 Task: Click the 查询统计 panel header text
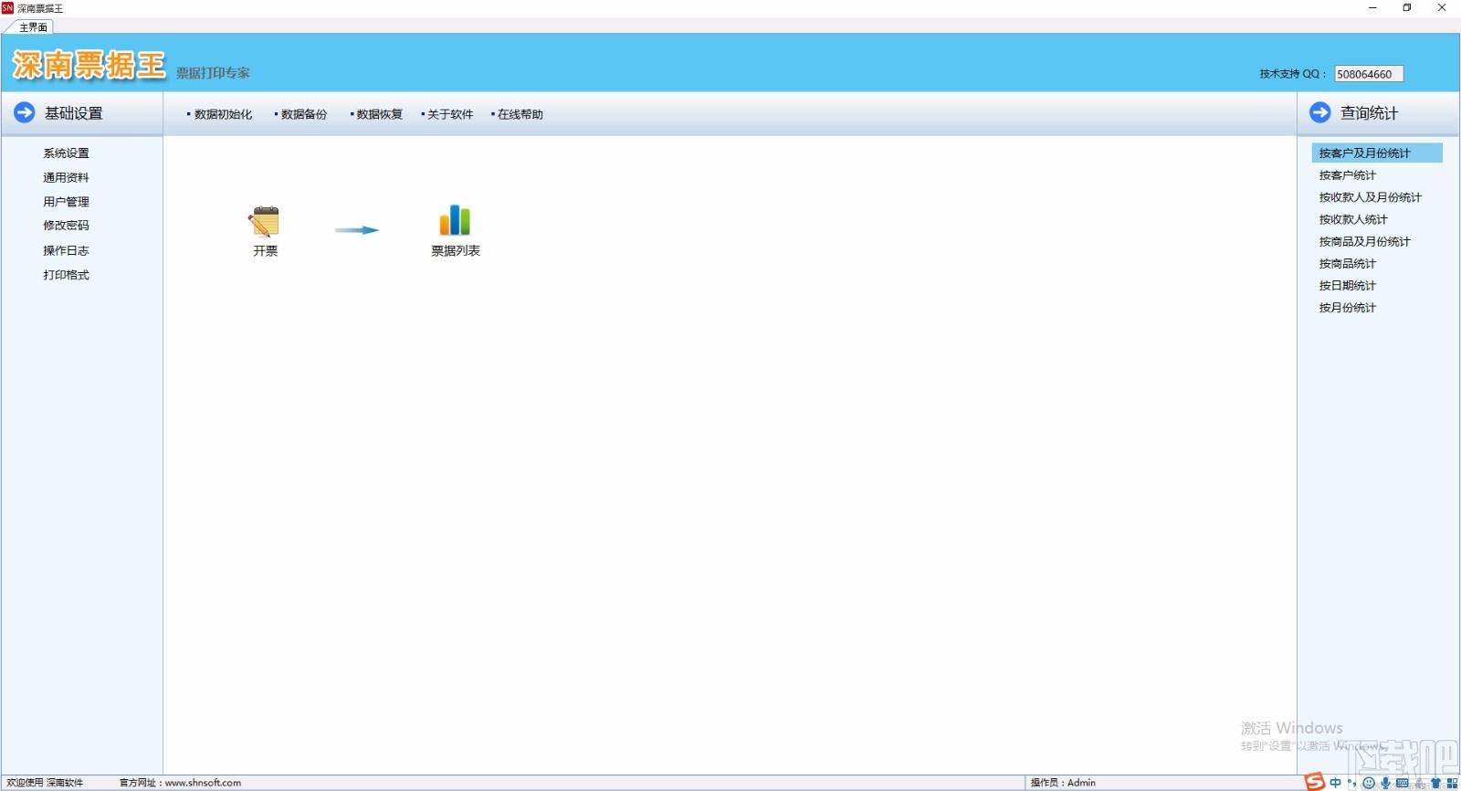(x=1369, y=113)
